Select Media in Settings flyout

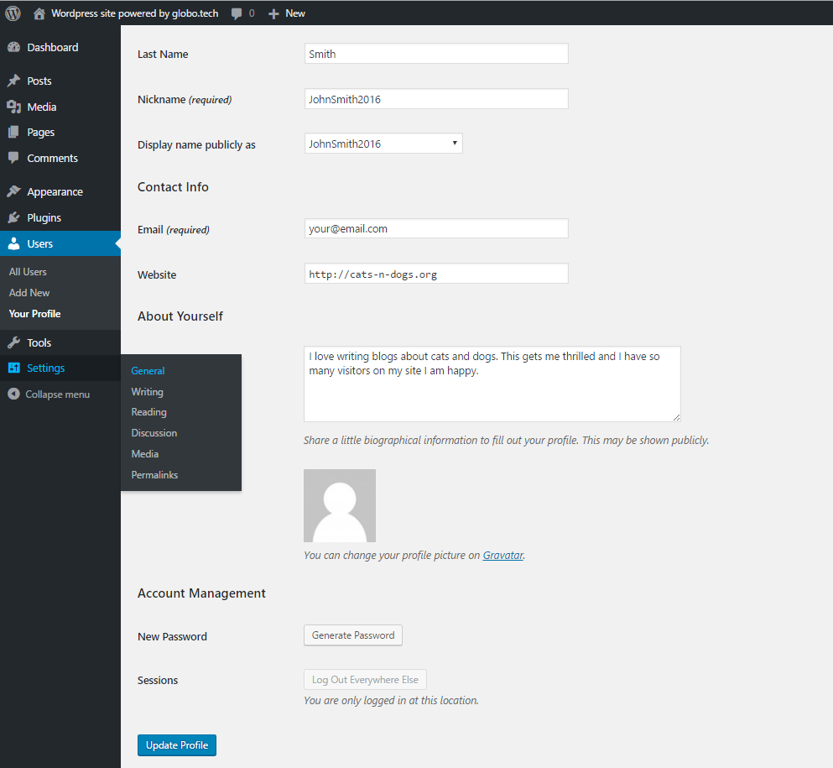point(145,454)
